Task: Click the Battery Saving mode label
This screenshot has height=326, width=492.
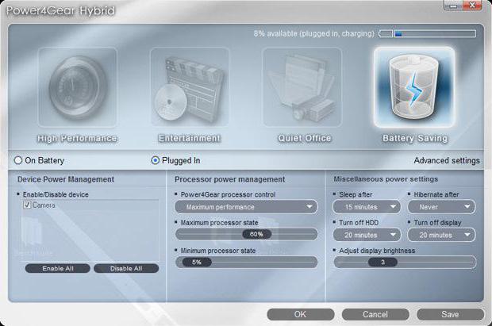Action: click(x=415, y=138)
